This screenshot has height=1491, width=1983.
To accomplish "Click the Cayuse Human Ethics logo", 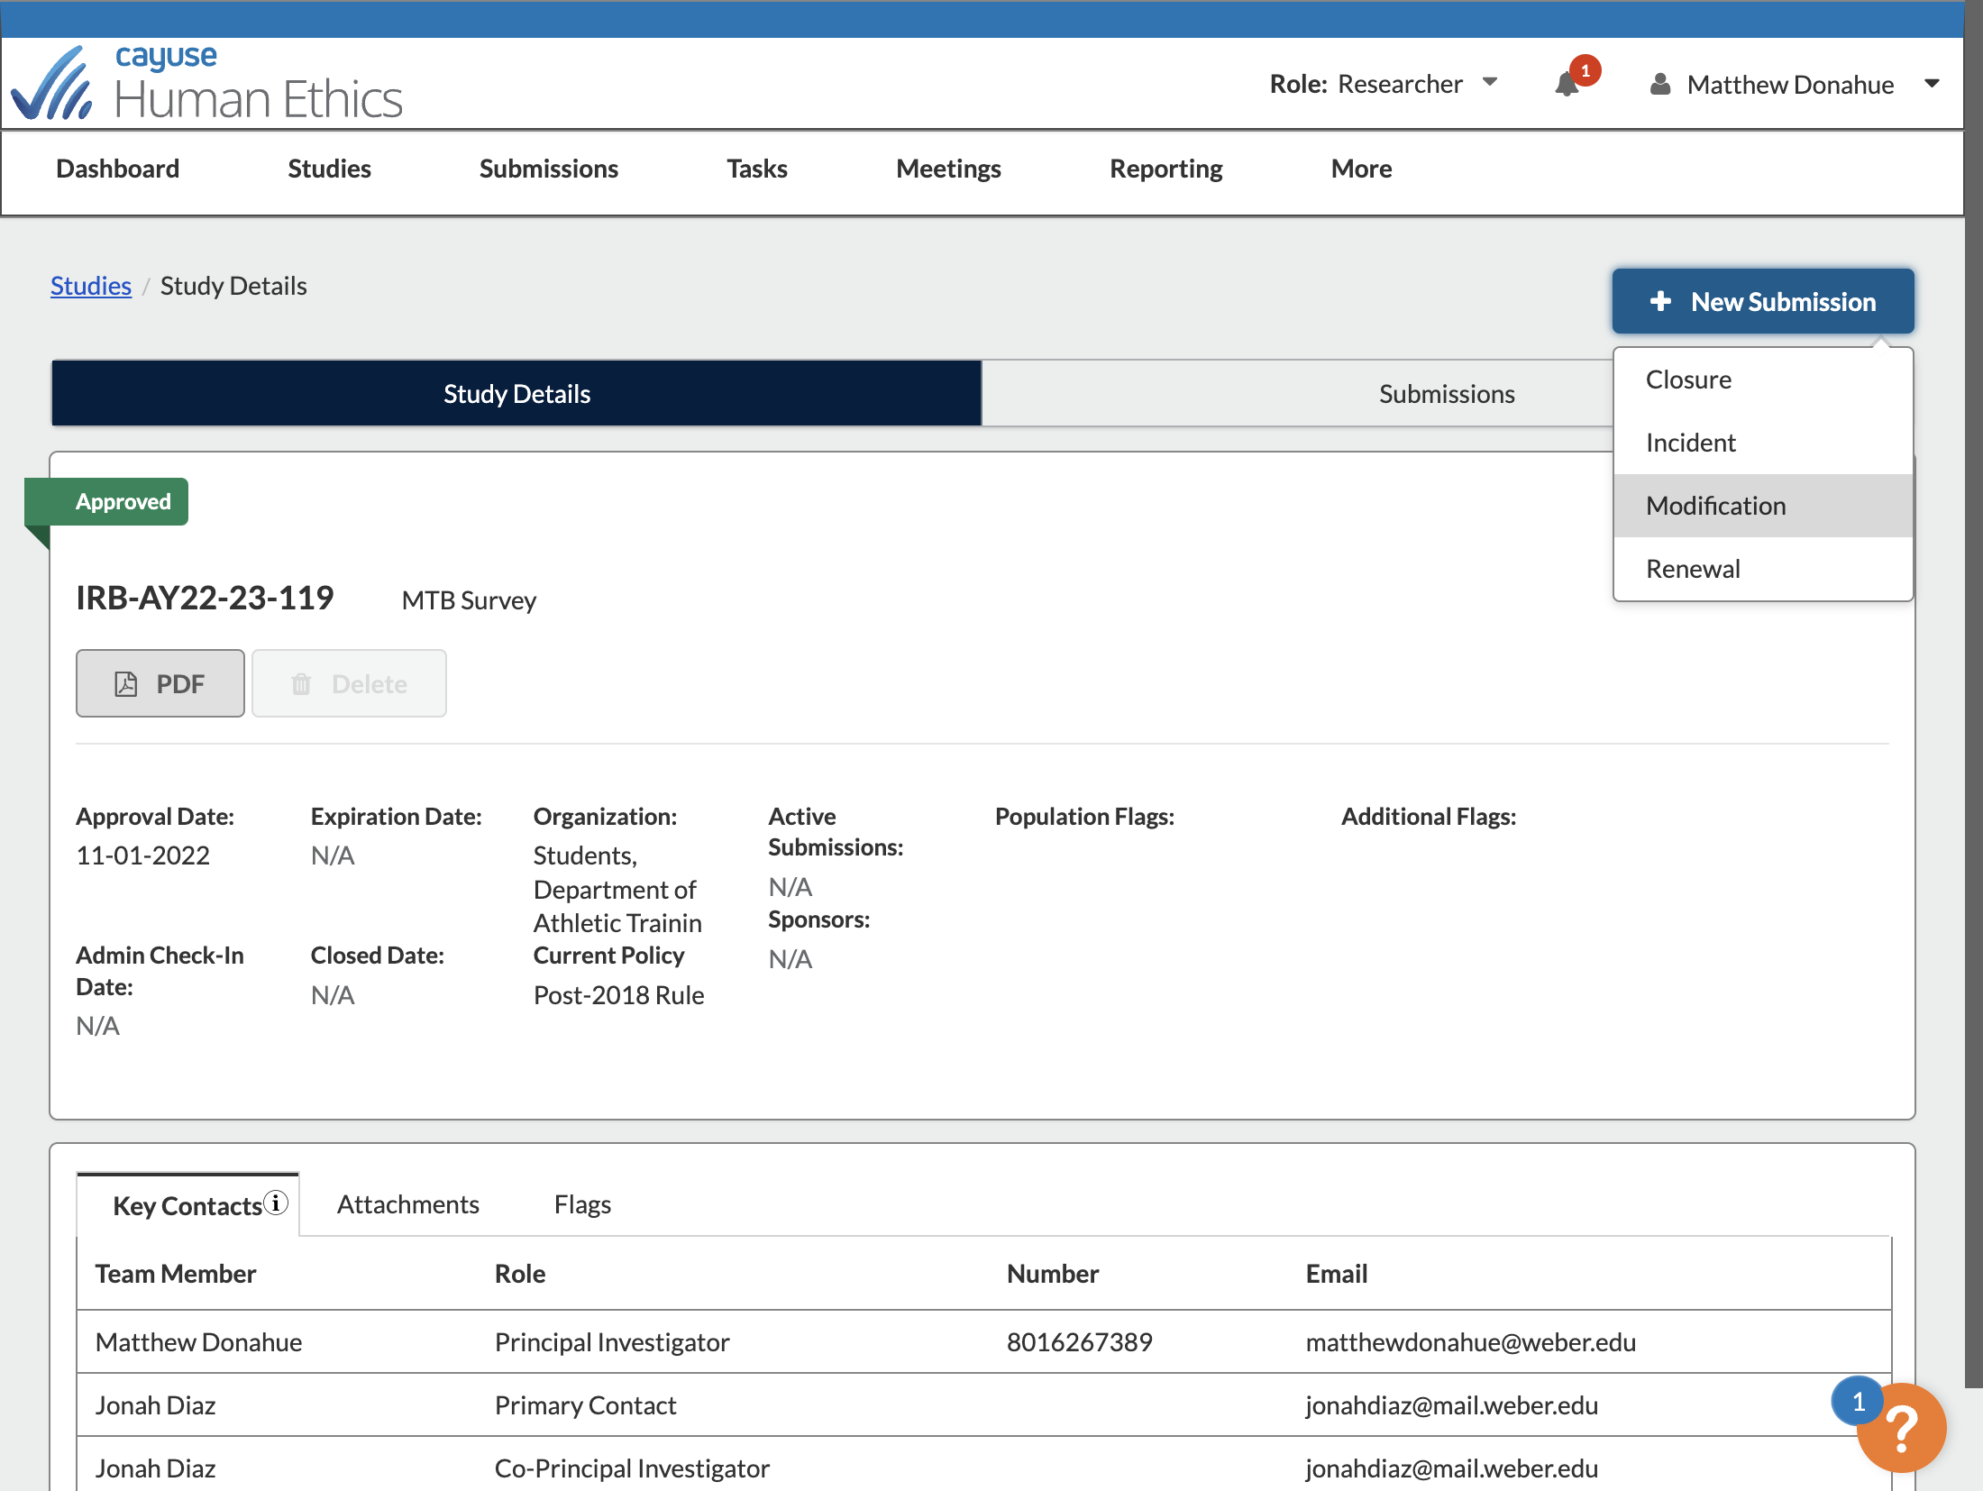I will click(206, 84).
